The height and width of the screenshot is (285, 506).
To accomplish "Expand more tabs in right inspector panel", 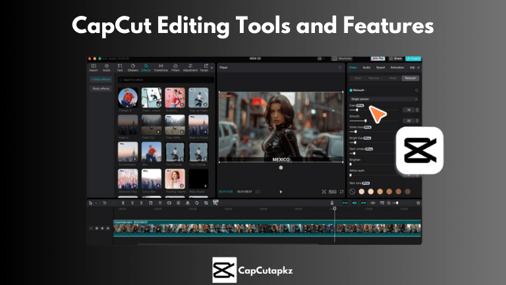I will (x=418, y=67).
